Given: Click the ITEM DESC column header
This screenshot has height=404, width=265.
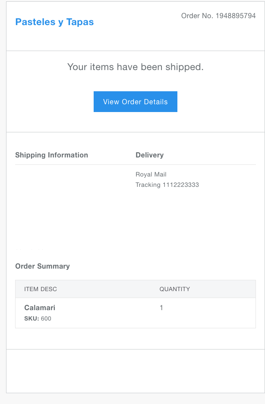Looking at the screenshot, I should 41,289.
